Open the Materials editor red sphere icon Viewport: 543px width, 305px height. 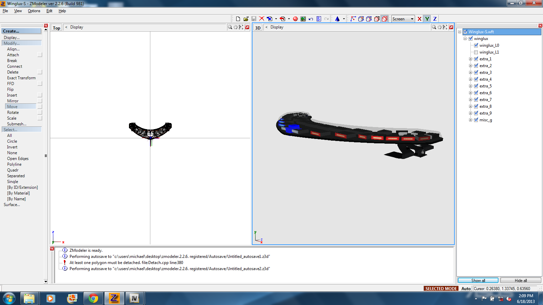pos(295,19)
